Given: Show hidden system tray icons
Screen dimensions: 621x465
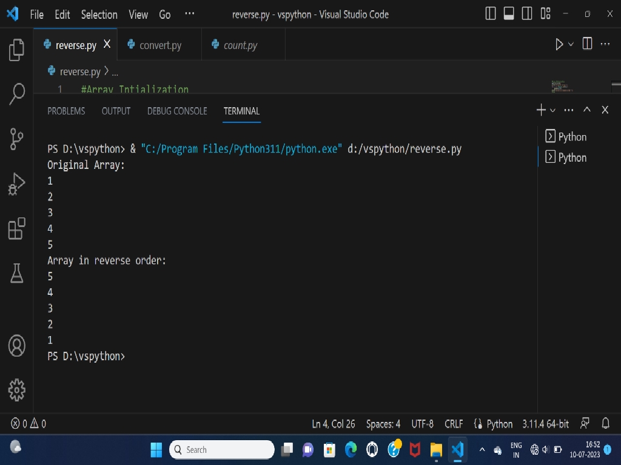Looking at the screenshot, I should (x=482, y=450).
